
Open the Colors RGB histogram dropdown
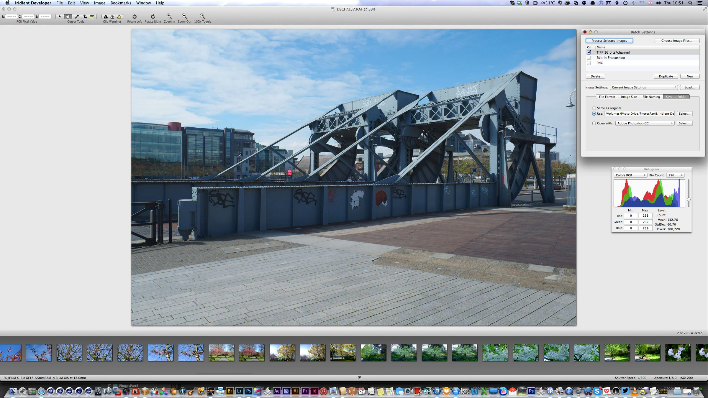pyautogui.click(x=630, y=175)
